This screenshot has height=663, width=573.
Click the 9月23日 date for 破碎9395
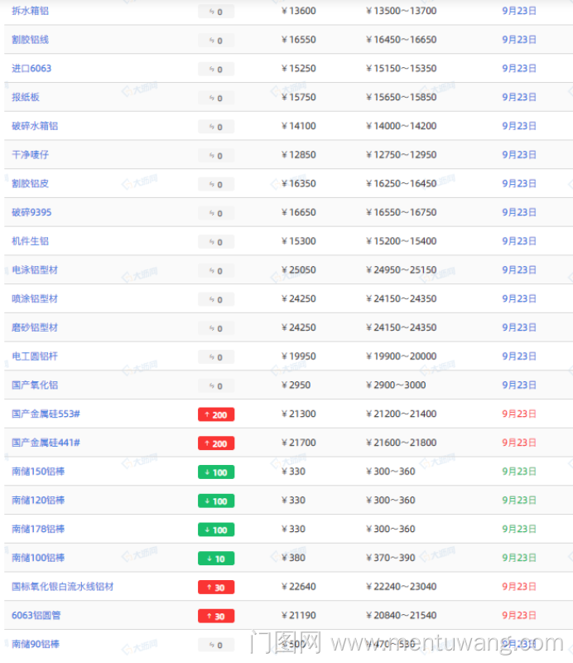(519, 212)
